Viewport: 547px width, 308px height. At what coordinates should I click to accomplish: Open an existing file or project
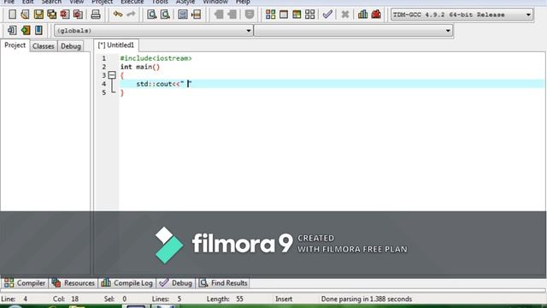[x=25, y=15]
